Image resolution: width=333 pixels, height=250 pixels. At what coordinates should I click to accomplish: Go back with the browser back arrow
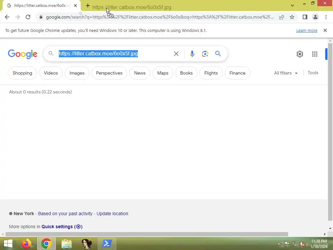[7, 17]
